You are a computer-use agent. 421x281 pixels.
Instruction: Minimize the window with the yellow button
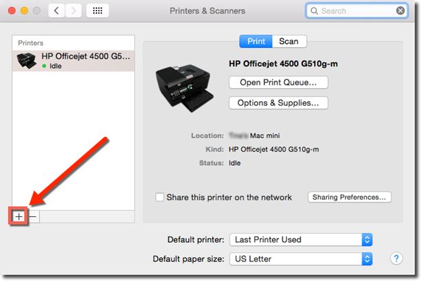click(24, 11)
